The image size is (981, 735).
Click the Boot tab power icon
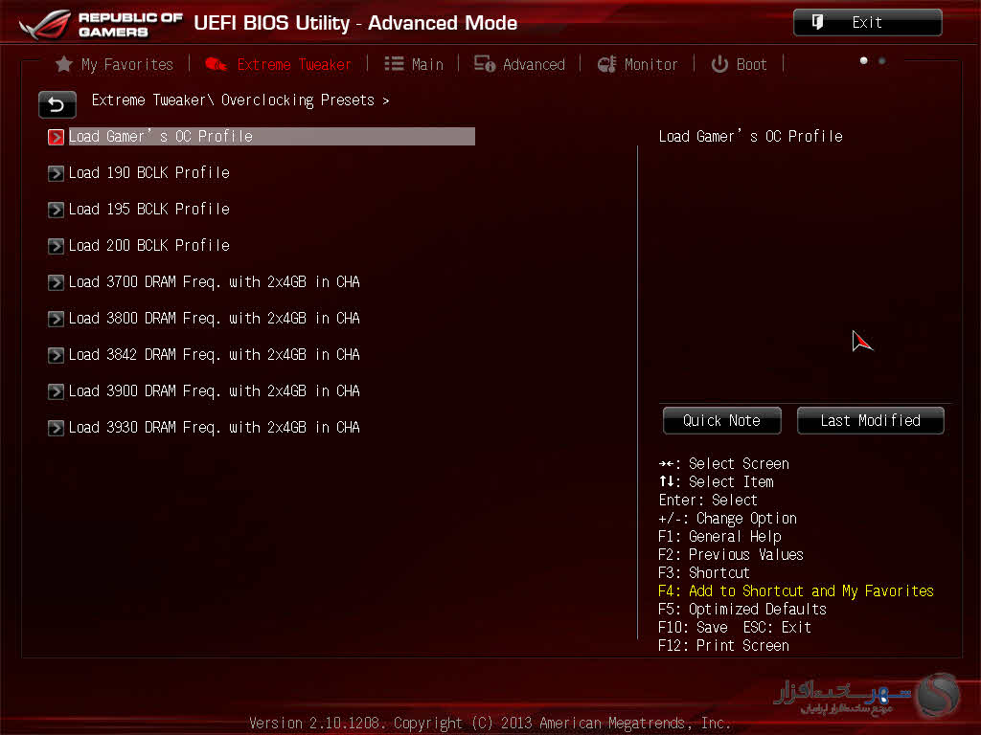point(719,64)
